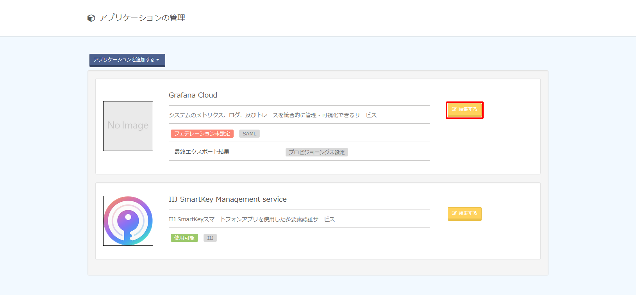636x295 pixels.
Task: Click the アプリケーションの管理 page heading
Action: pyautogui.click(x=142, y=18)
